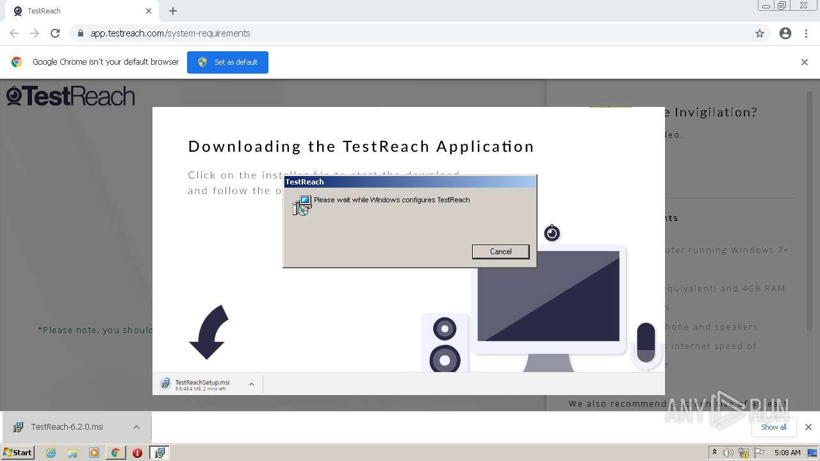This screenshot has width=820, height=461.
Task: Click the webcam icon above the monitor illustration
Action: [x=552, y=233]
